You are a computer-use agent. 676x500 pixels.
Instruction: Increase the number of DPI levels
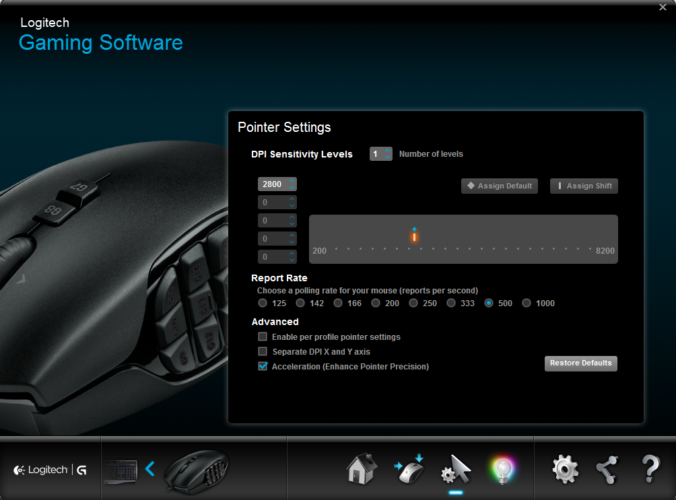coord(388,151)
